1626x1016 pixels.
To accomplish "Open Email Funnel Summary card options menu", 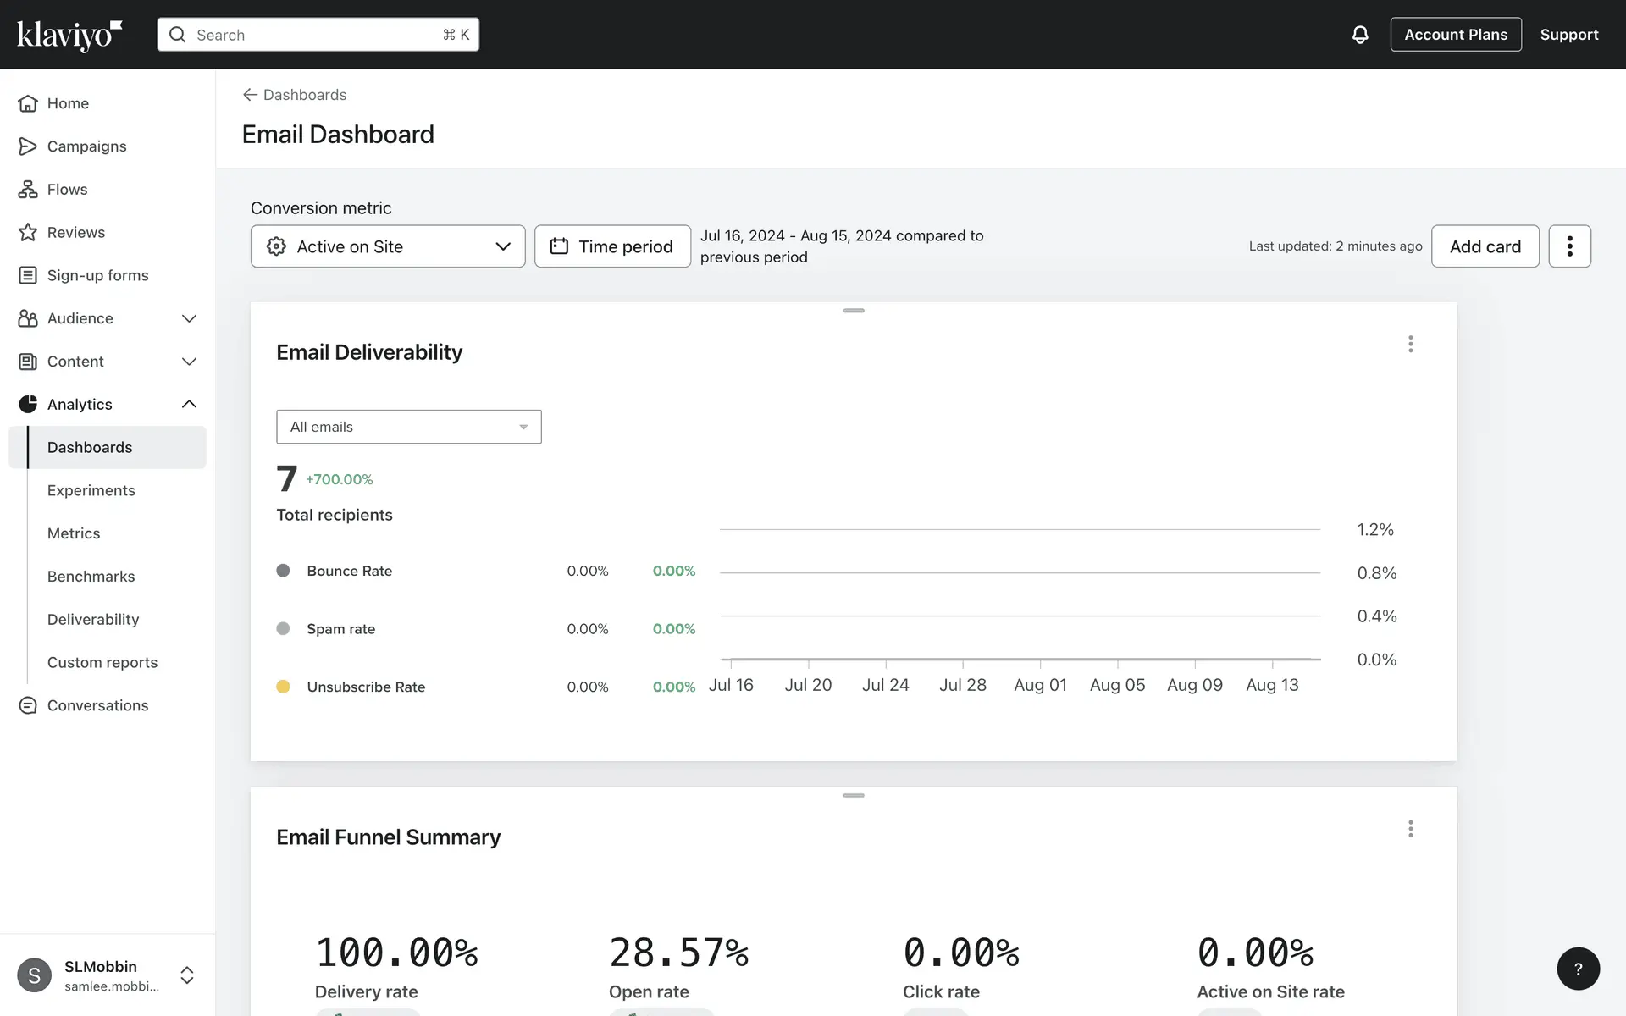I will pyautogui.click(x=1410, y=829).
